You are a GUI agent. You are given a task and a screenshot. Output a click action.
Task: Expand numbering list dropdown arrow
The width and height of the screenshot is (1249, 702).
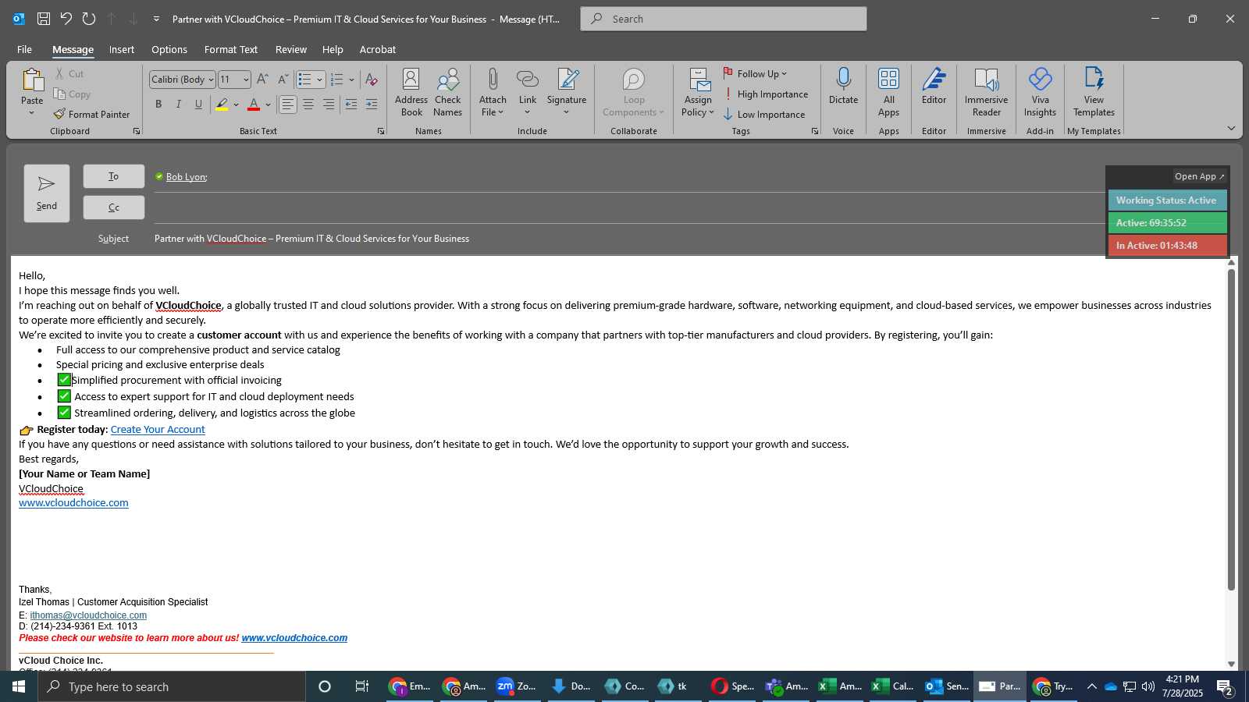click(351, 80)
